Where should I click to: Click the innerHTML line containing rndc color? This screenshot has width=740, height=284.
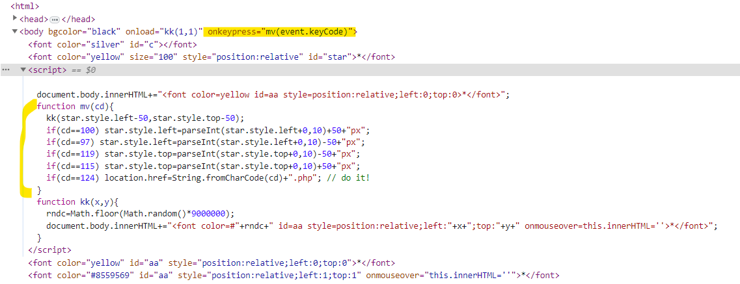(382, 226)
